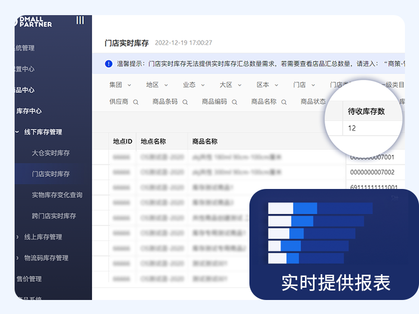
Task: Click search icon next to 供应商
Action: [x=136, y=102]
